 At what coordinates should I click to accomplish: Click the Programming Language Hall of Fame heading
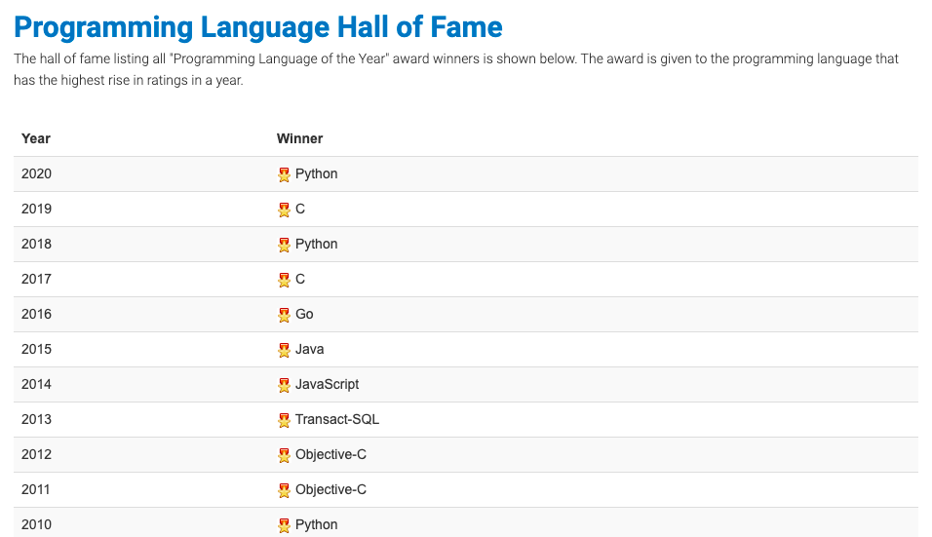258,26
